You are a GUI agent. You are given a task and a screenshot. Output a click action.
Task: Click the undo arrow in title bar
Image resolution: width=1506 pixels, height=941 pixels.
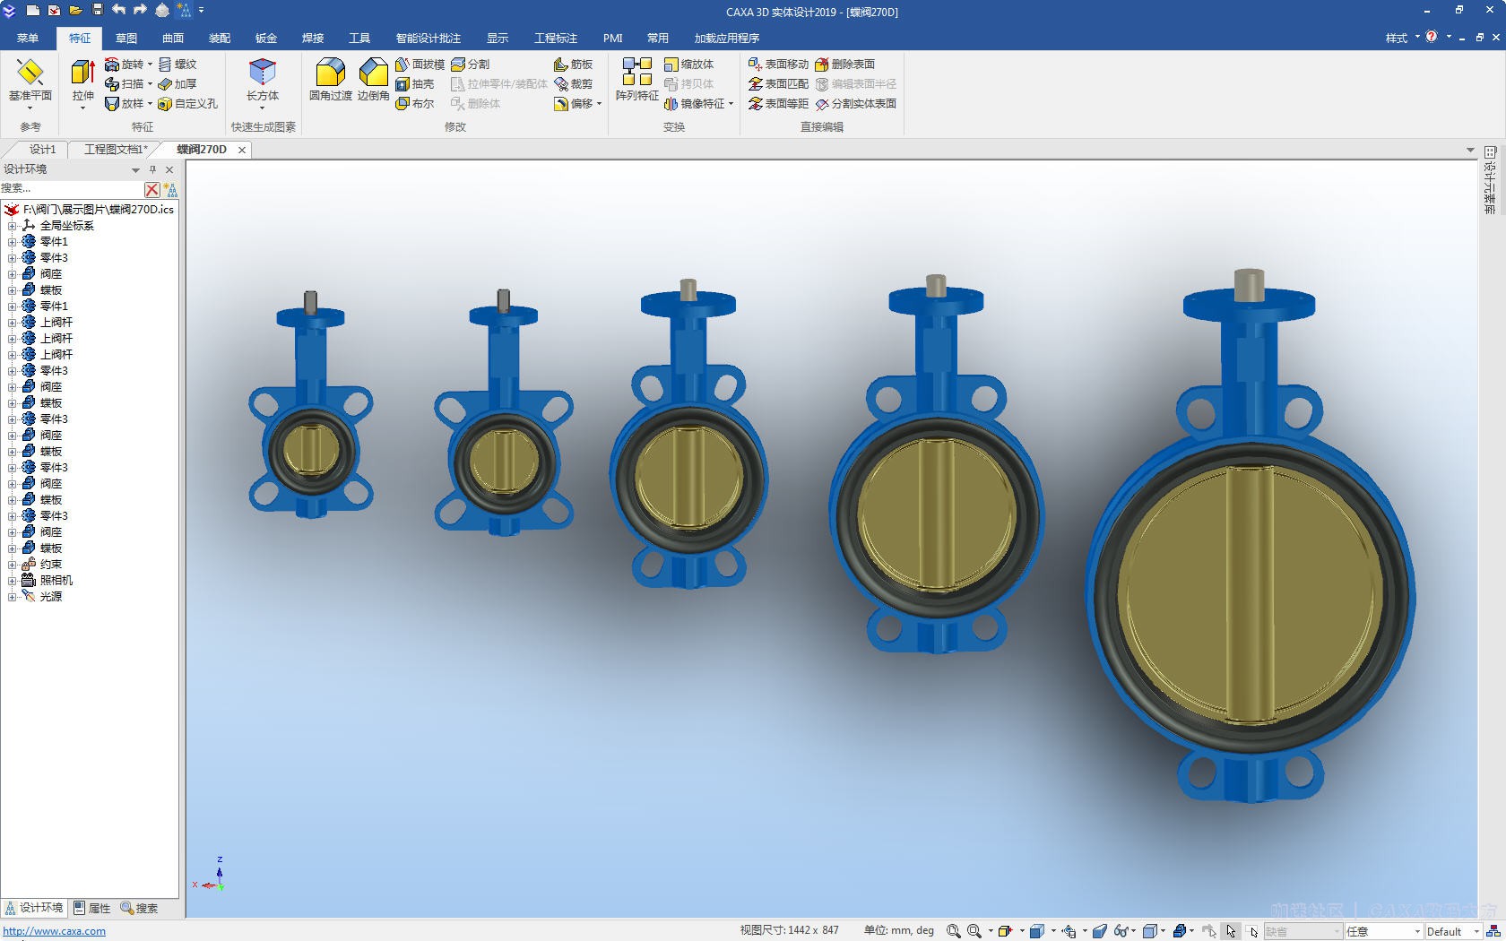(x=118, y=10)
